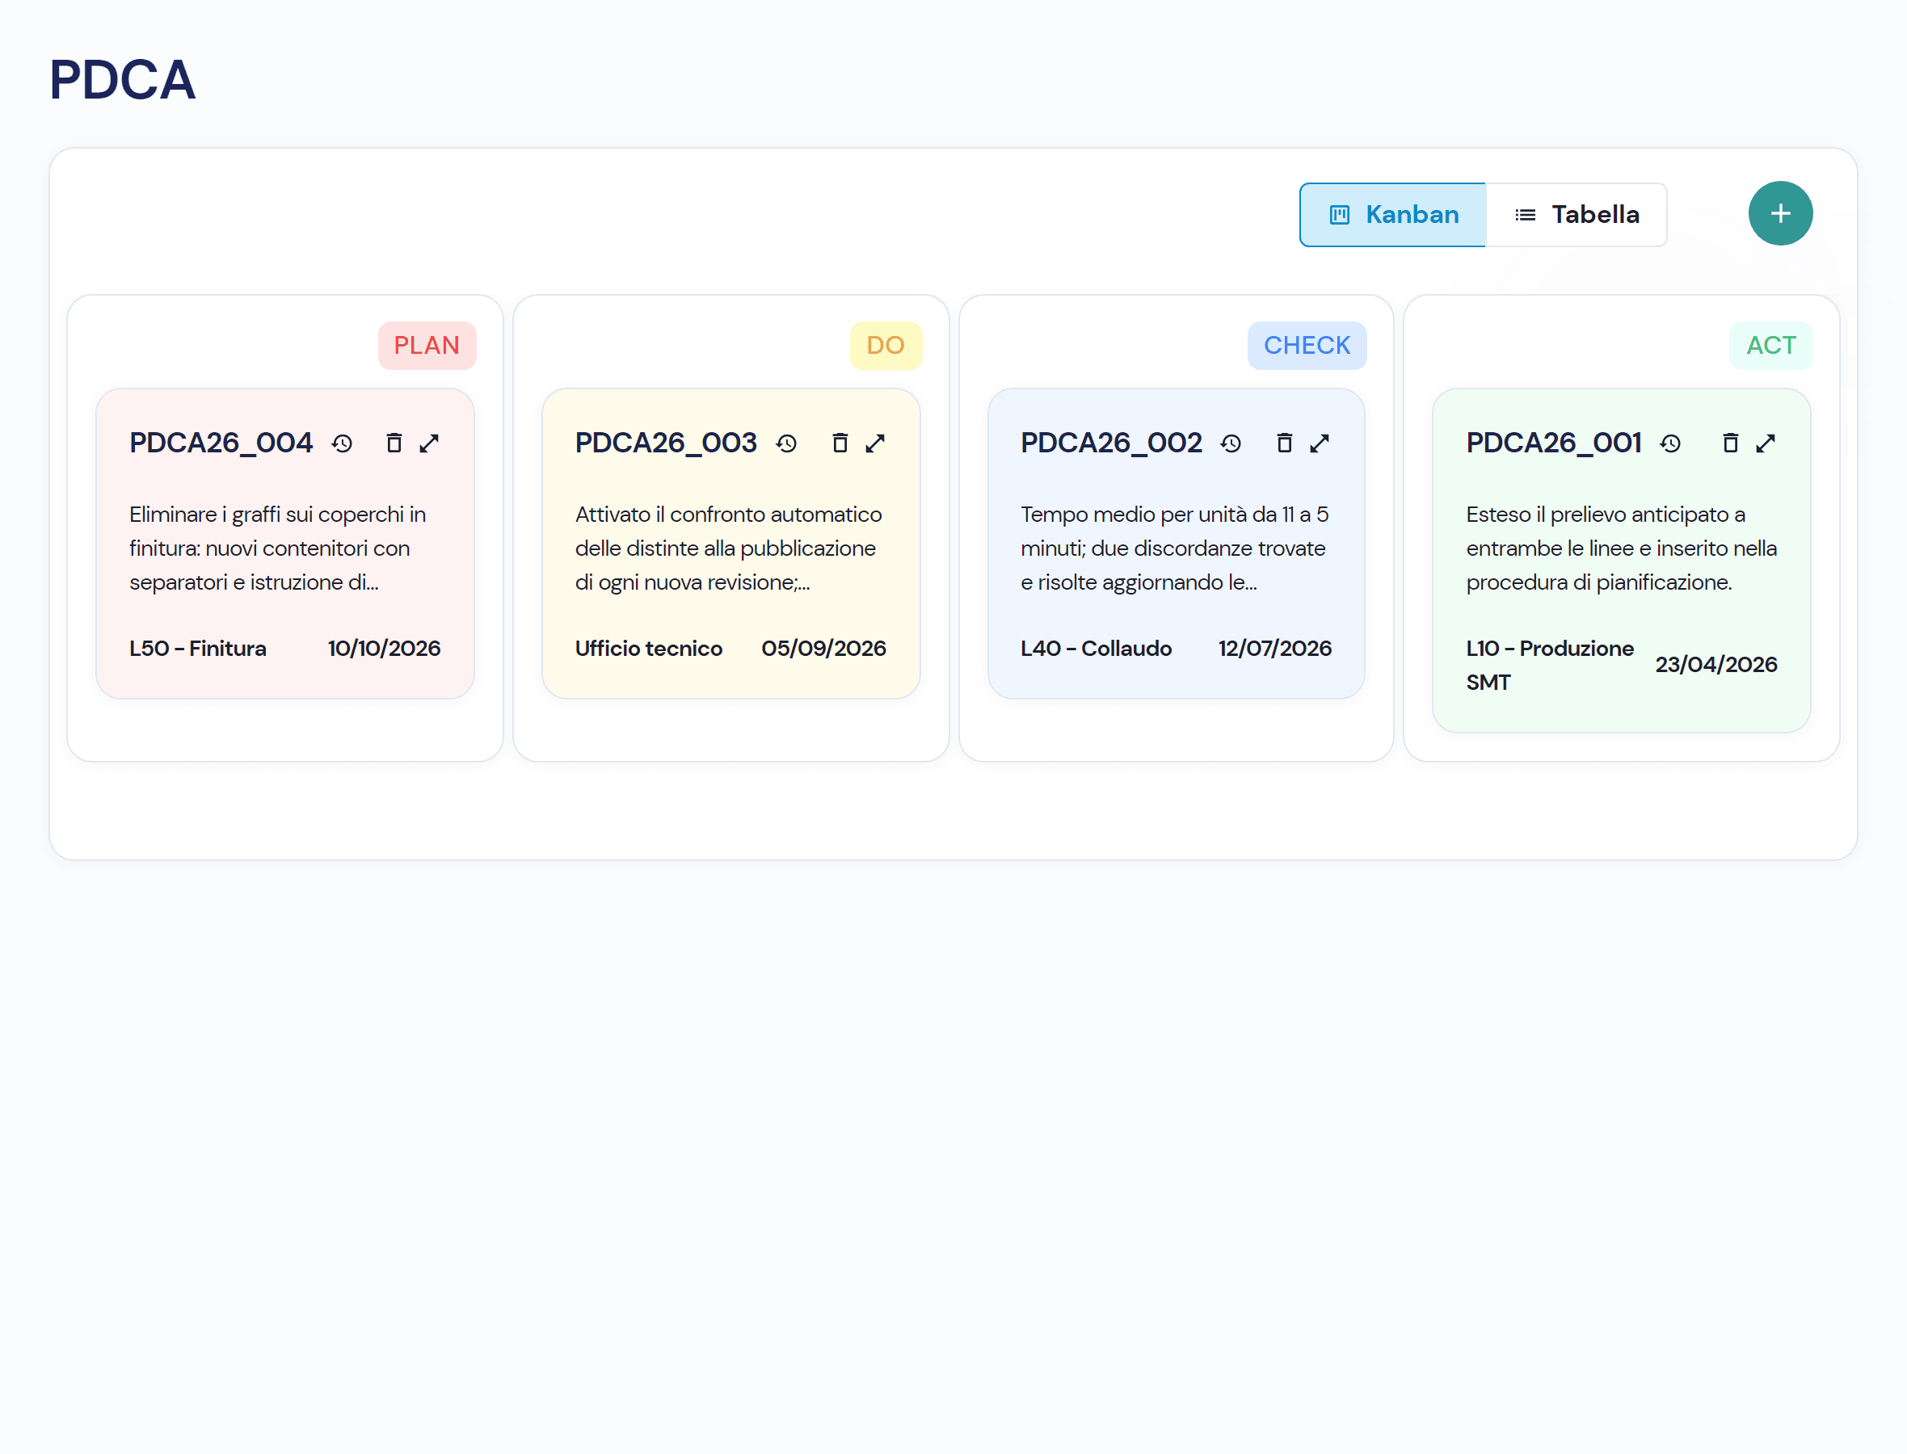
Task: Click 'L50 - Finitura' label
Action: pos(198,649)
